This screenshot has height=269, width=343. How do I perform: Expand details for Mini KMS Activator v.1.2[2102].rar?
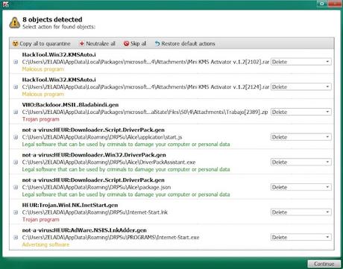(16, 62)
